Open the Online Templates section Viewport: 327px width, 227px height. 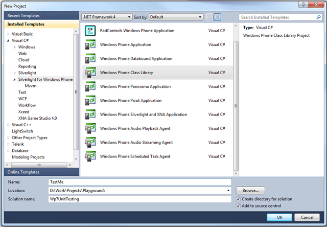pyautogui.click(x=41, y=172)
